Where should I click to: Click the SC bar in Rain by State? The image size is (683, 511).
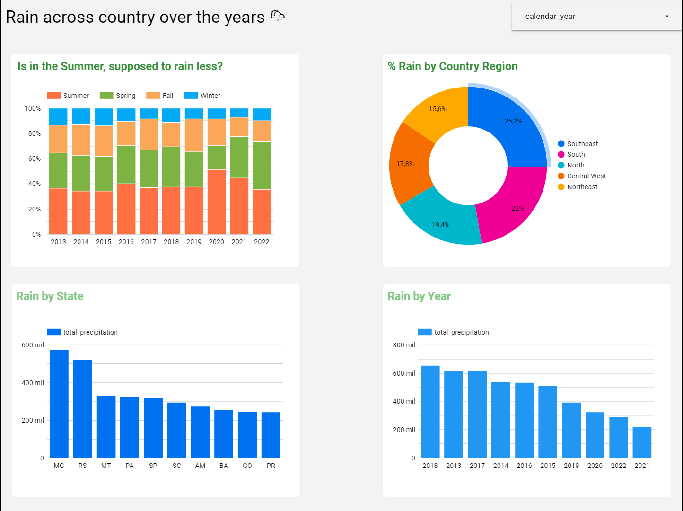(x=176, y=430)
